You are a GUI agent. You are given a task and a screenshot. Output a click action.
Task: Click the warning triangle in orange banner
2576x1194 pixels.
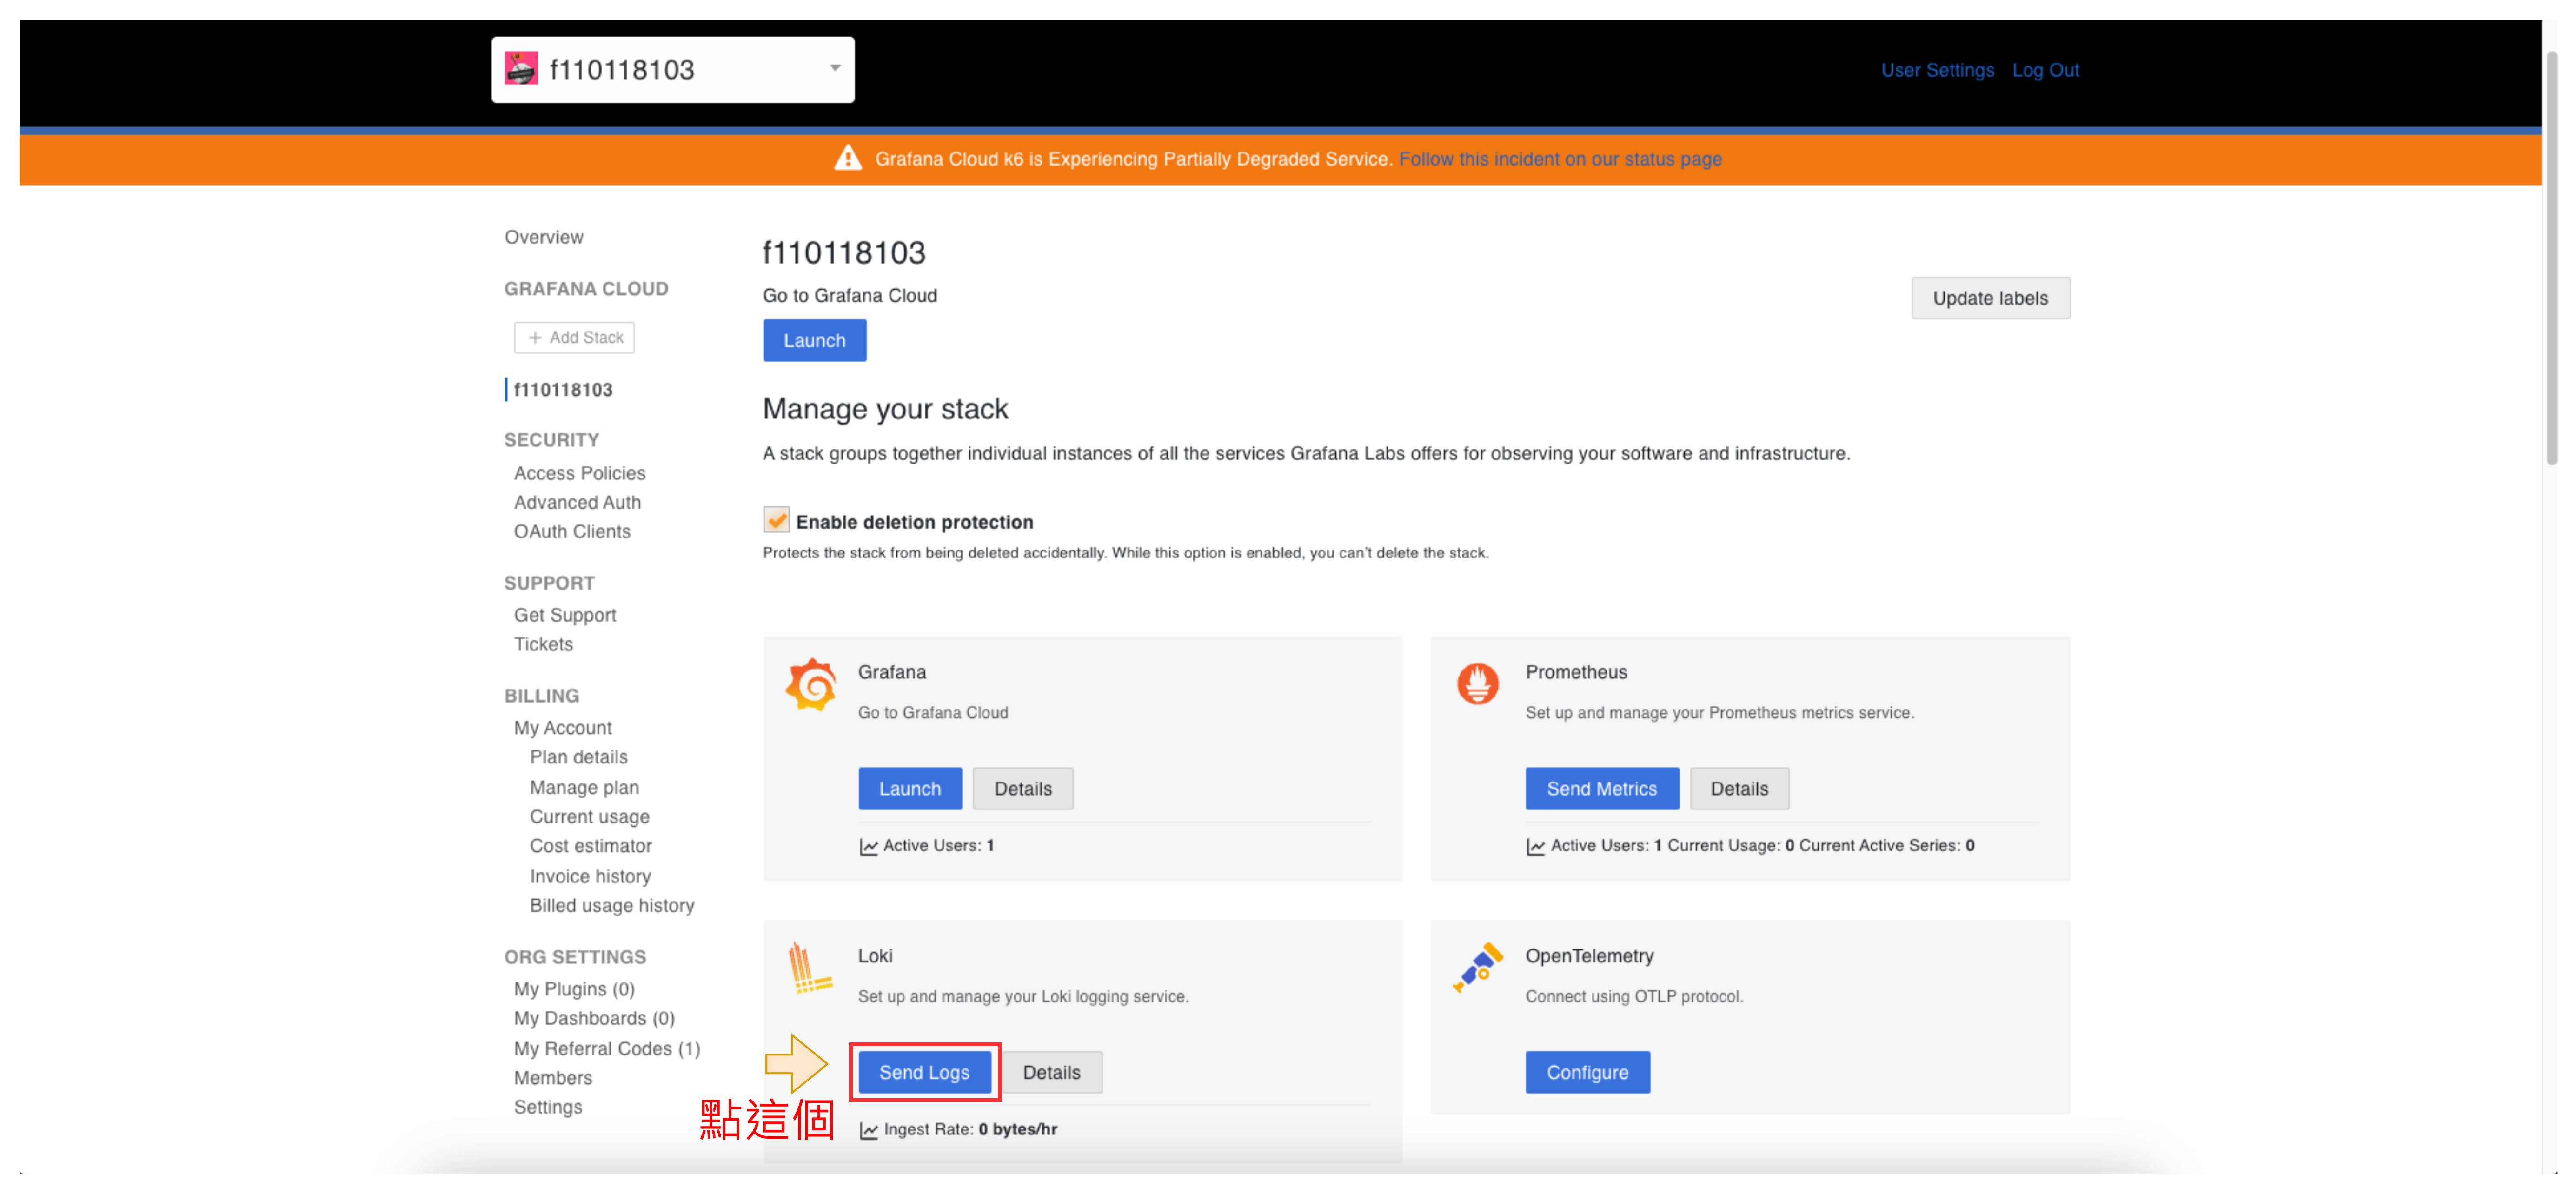848,159
